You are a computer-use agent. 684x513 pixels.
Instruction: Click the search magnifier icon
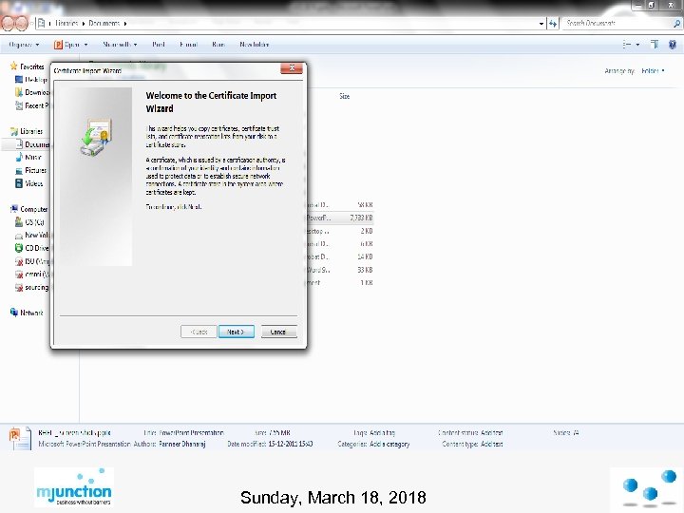[677, 24]
